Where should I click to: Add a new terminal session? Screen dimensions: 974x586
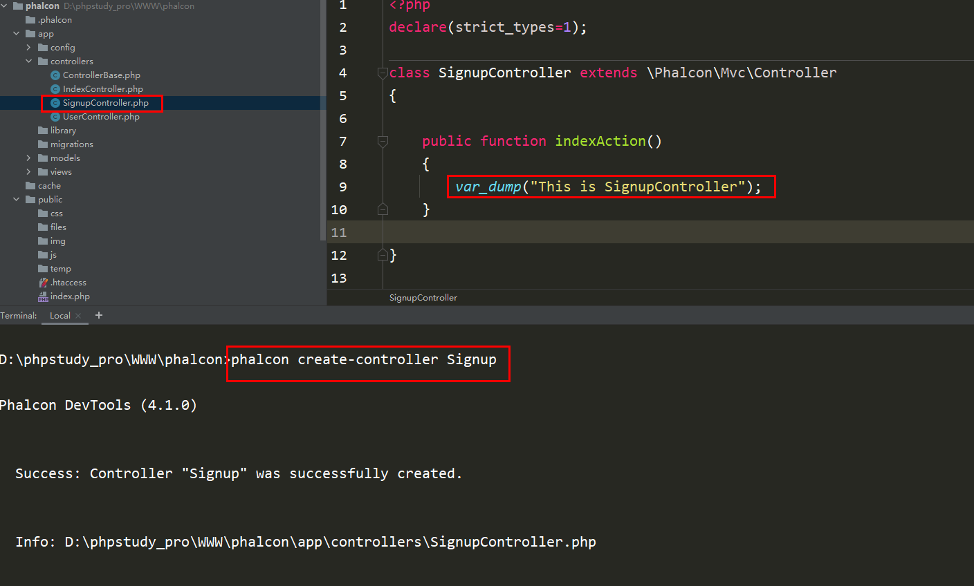(x=99, y=315)
